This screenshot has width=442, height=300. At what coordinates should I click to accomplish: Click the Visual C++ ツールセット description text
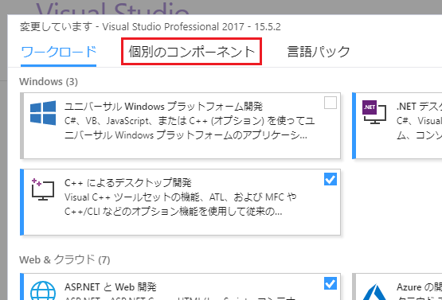coord(181,204)
